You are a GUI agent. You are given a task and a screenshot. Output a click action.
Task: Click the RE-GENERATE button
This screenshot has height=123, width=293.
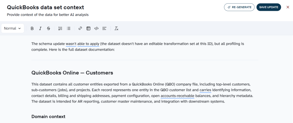(239, 7)
